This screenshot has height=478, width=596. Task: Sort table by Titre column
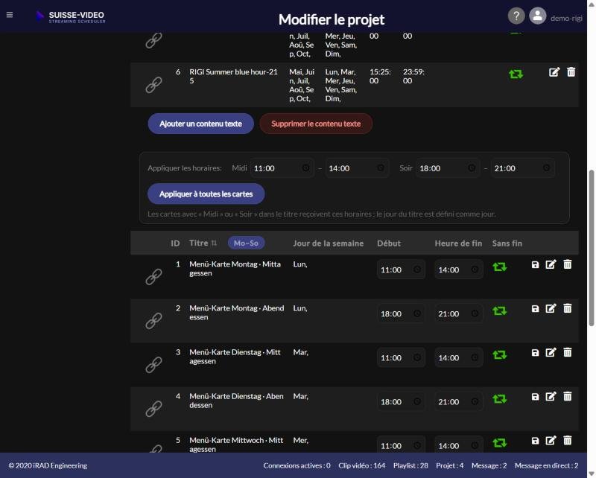pyautogui.click(x=203, y=243)
